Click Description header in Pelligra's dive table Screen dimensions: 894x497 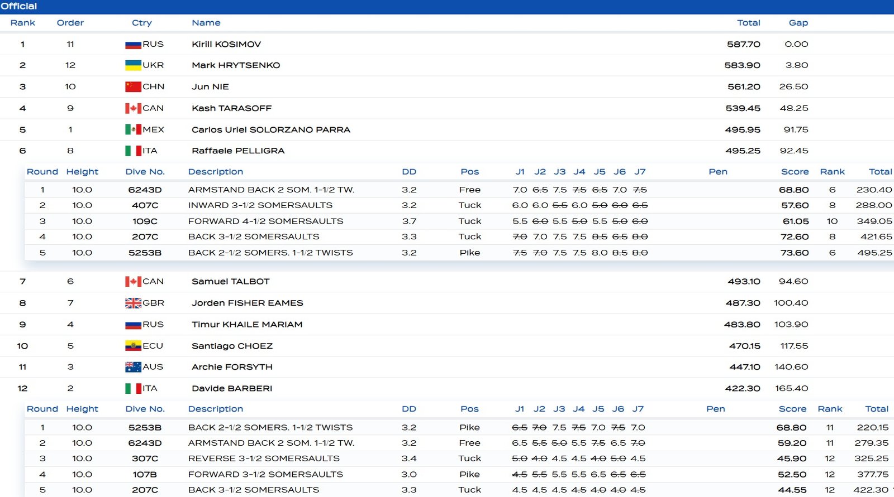pyautogui.click(x=216, y=172)
